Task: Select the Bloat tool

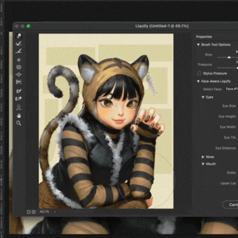Action: tap(19, 74)
